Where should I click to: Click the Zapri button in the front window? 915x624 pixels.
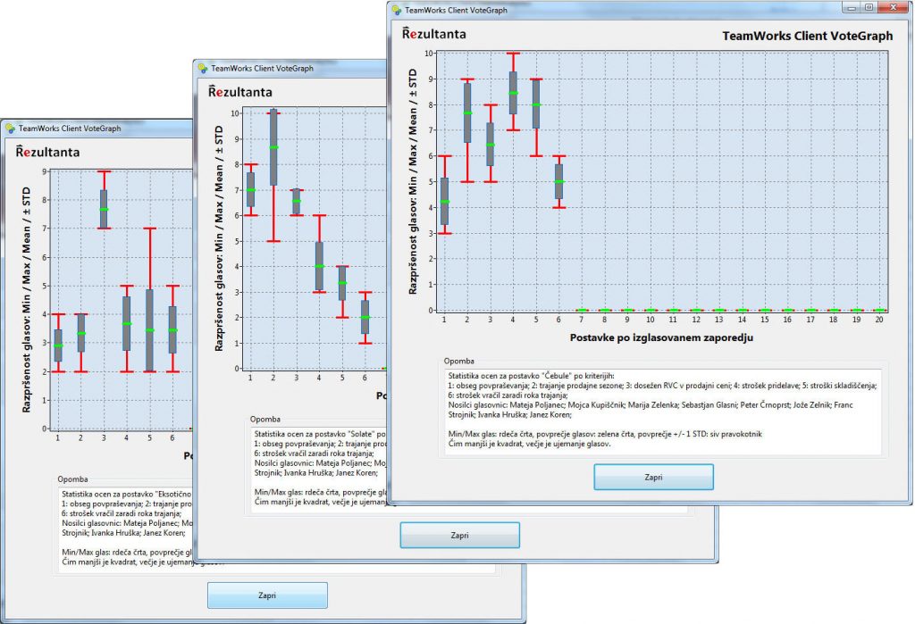653,477
